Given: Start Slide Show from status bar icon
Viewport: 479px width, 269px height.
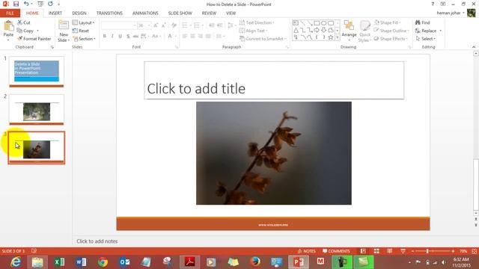Looking at the screenshot, I should (403, 251).
